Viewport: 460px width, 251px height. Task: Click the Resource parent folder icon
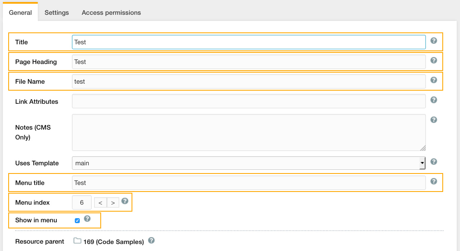(x=77, y=241)
